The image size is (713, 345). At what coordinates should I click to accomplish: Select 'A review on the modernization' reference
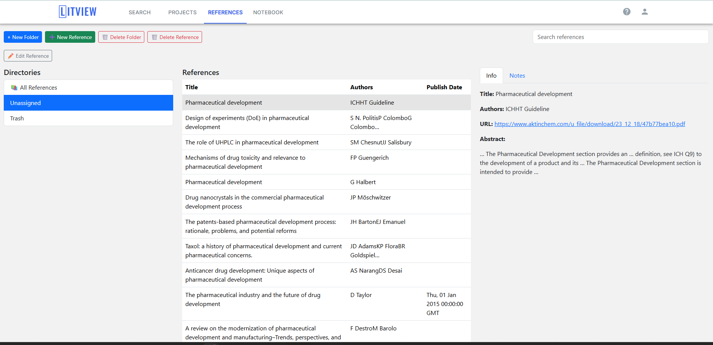327,332
